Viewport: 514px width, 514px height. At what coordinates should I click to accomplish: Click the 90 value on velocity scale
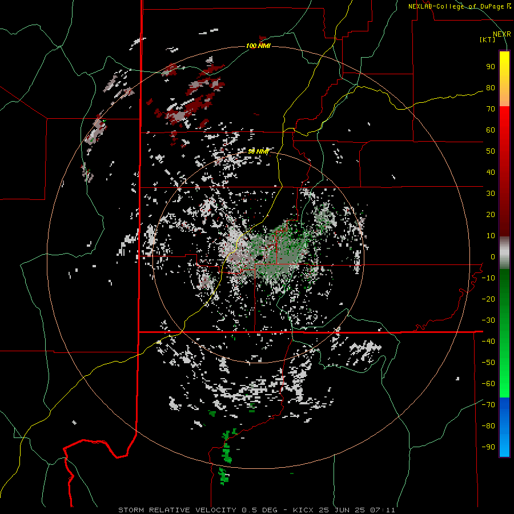pyautogui.click(x=491, y=67)
